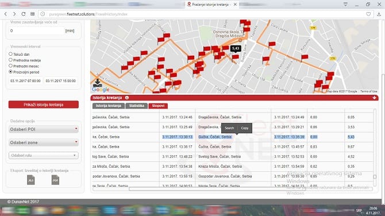The image size is (385, 216).
Task: Switch to Stopovi tab
Action: 158,106
